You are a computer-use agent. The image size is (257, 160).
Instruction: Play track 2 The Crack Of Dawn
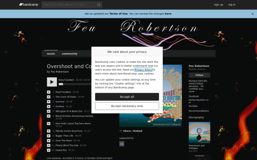49,97
